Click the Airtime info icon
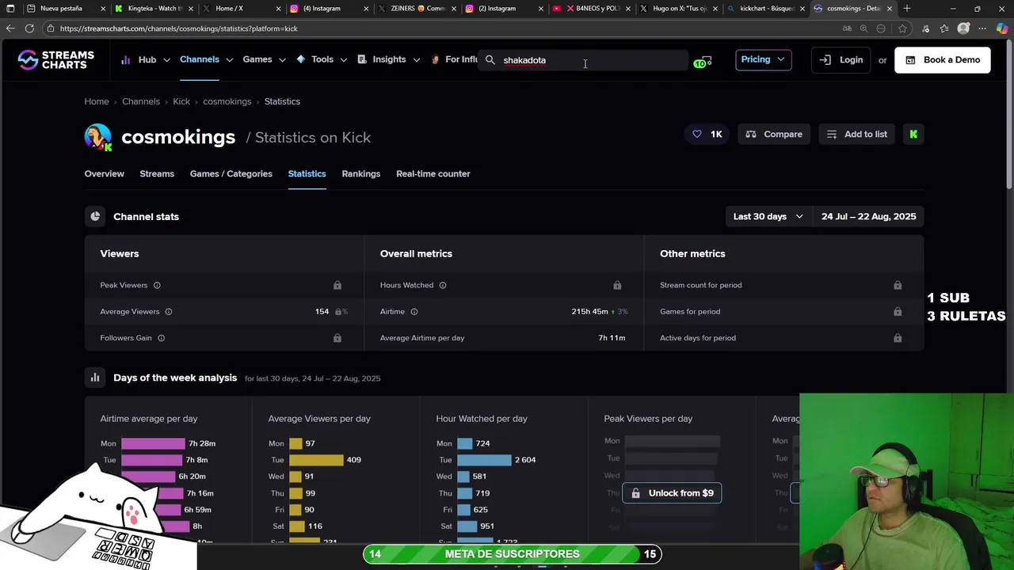The image size is (1014, 570). (414, 312)
